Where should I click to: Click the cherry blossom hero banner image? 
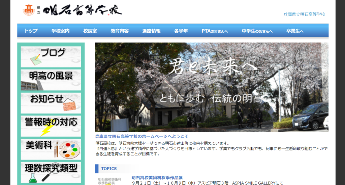[x=212, y=87]
